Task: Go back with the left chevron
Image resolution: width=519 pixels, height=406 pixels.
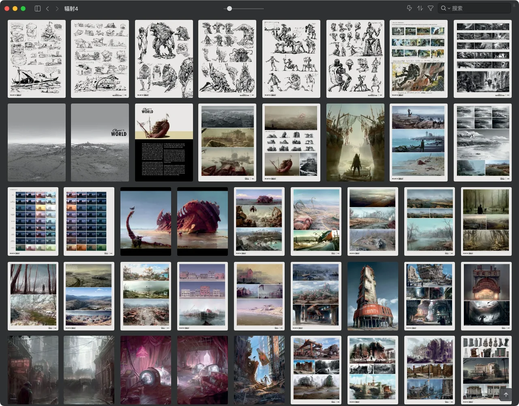Action: pos(47,8)
